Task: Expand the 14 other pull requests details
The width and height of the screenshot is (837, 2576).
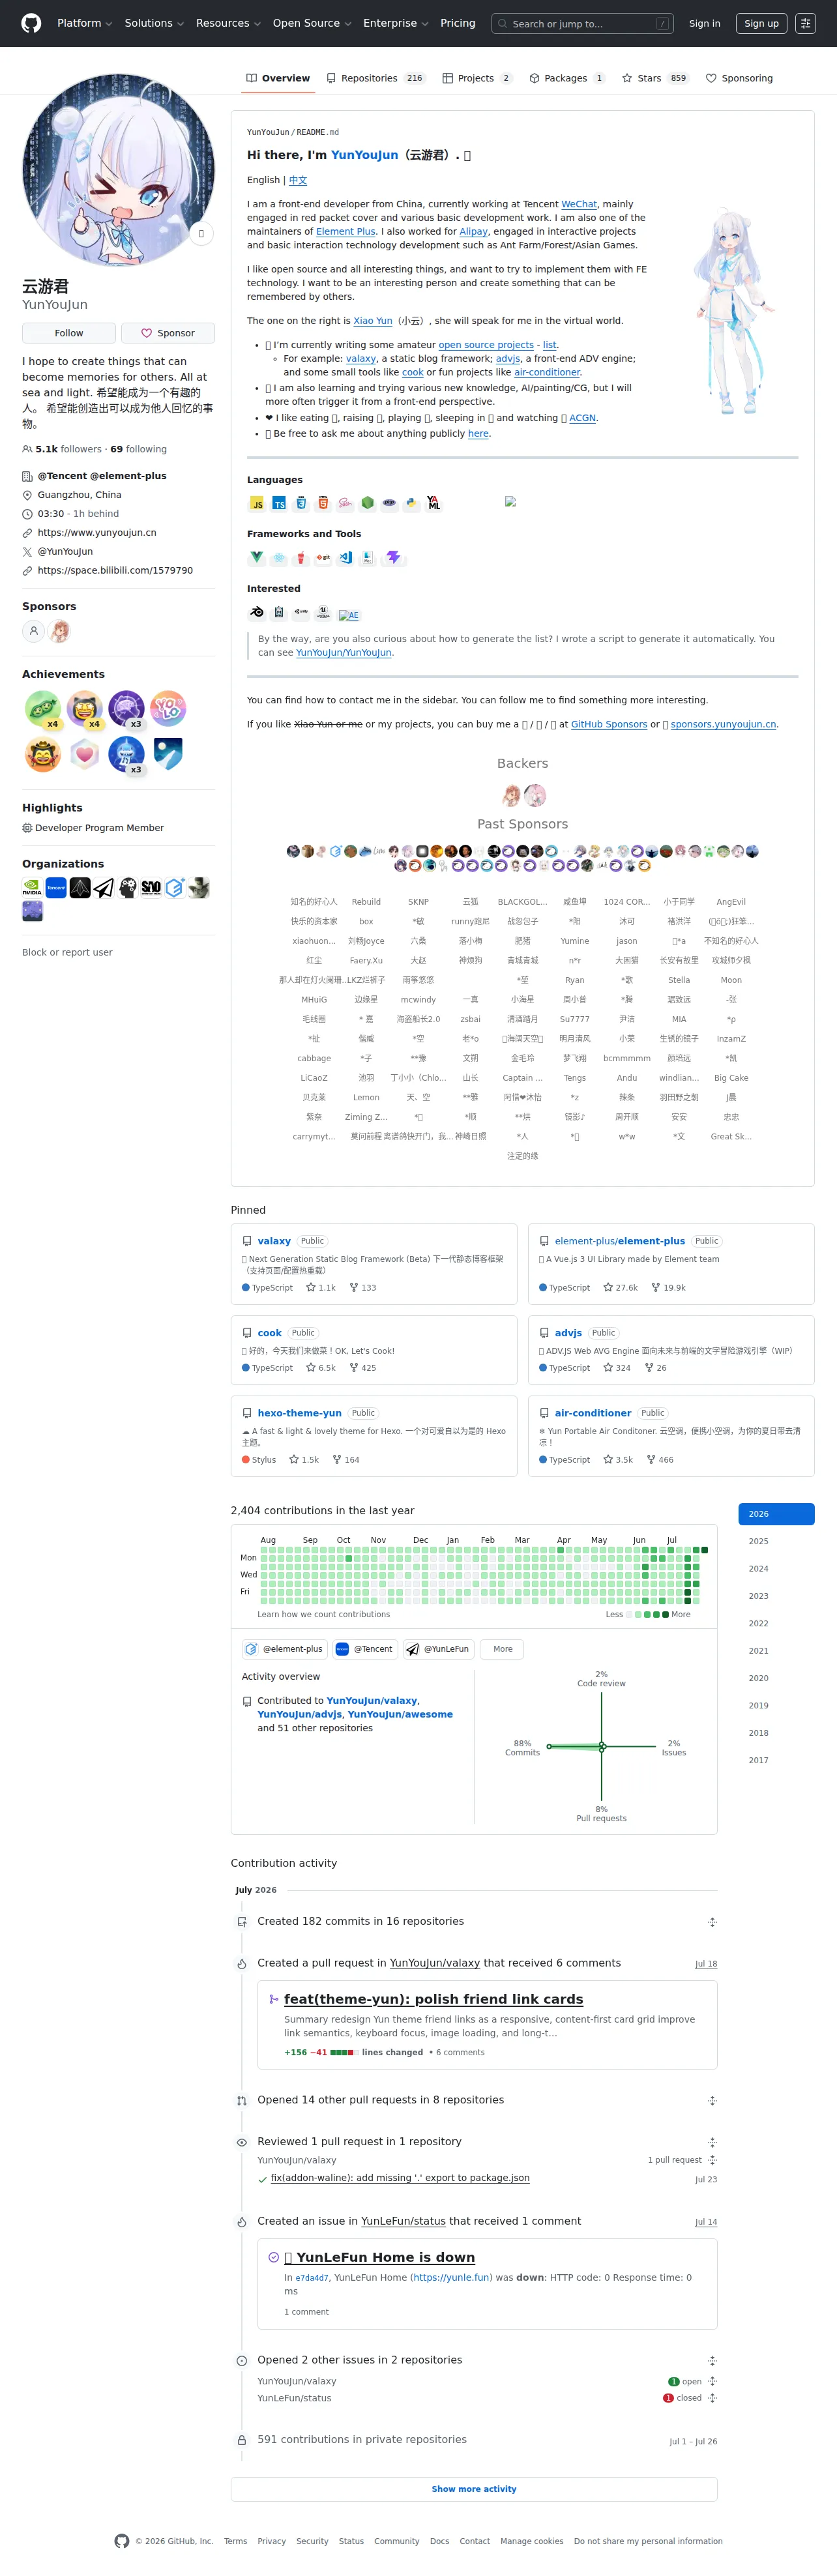Action: pyautogui.click(x=712, y=2101)
